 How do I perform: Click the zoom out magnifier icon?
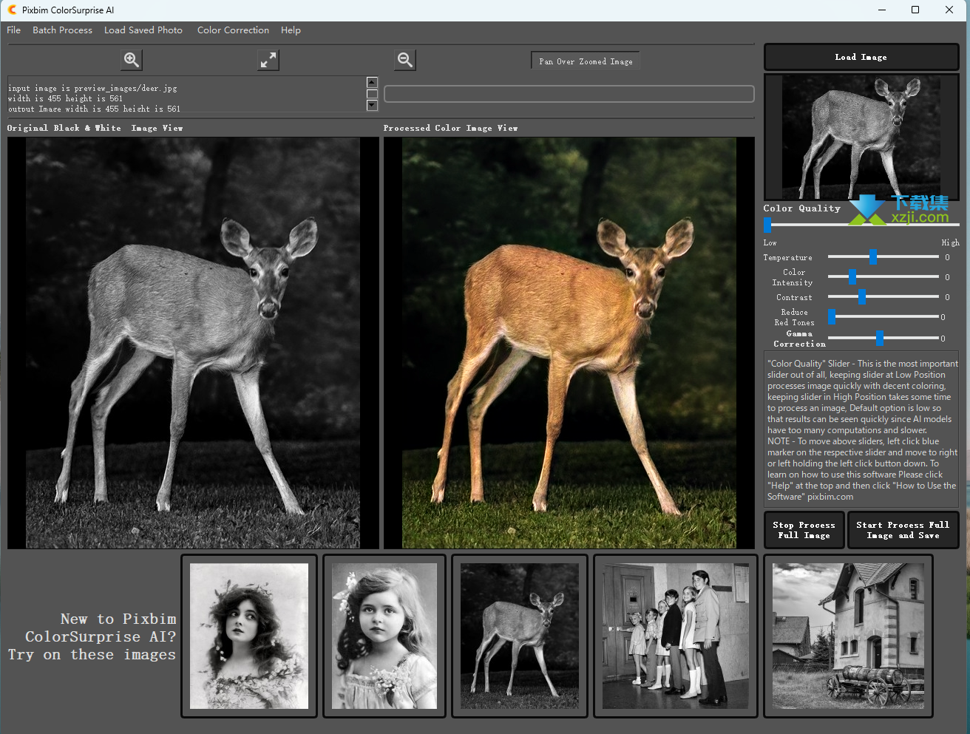(x=405, y=60)
